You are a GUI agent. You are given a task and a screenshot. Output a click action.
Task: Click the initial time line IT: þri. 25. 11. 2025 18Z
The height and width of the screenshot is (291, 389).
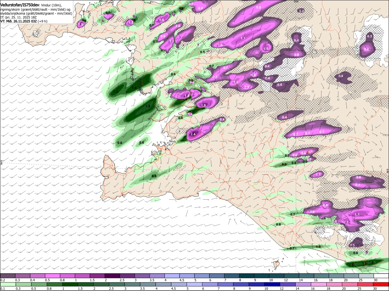(x=19, y=17)
